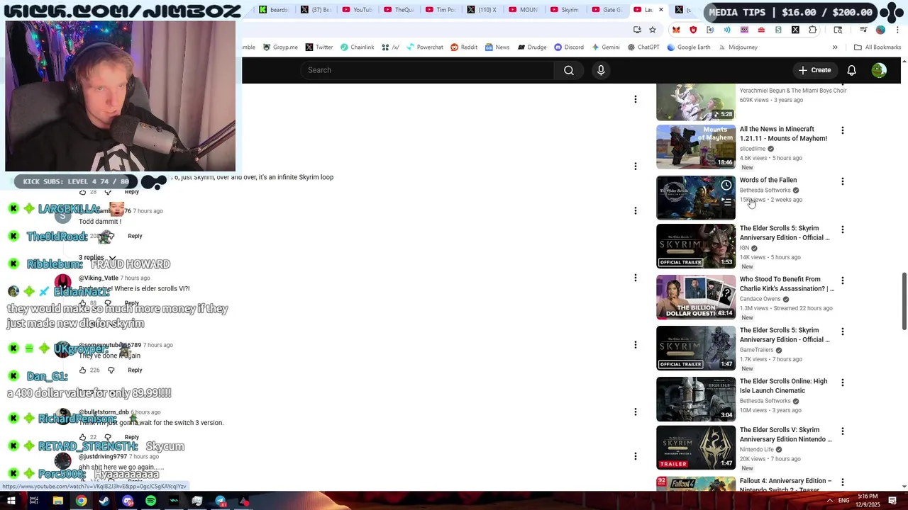Show more bookmarks with chevron arrows

[x=835, y=47]
